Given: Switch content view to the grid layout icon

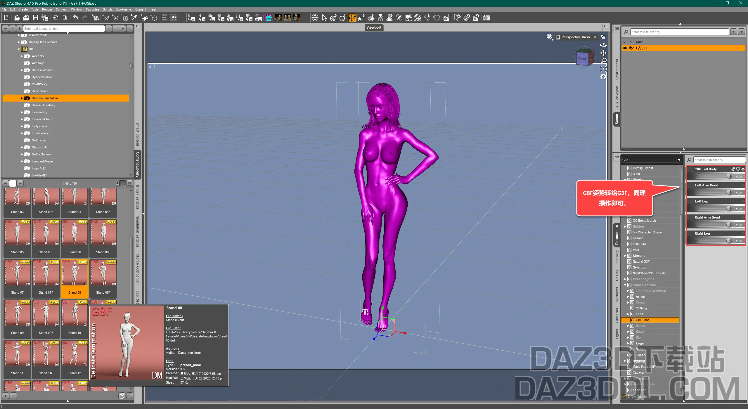Looking at the screenshot, I should pyautogui.click(x=123, y=183).
